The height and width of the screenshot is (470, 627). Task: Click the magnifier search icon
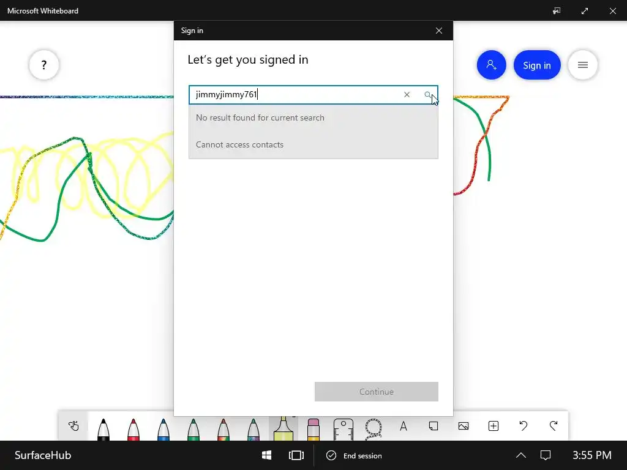(x=427, y=95)
